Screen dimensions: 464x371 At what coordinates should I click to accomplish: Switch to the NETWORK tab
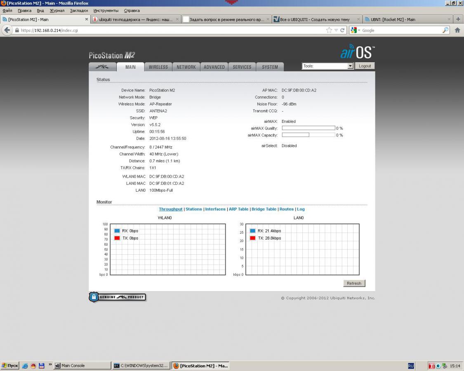point(186,67)
